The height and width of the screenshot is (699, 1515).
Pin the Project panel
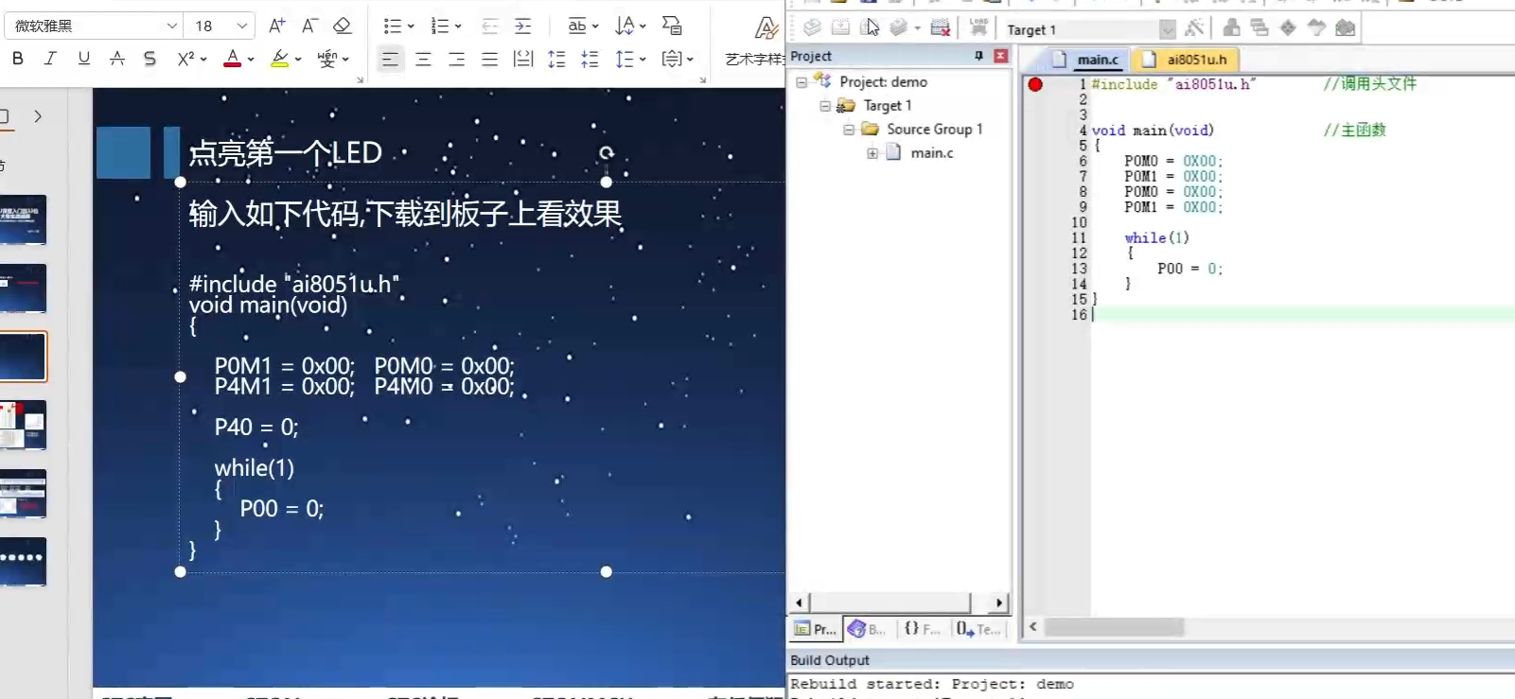(x=978, y=56)
